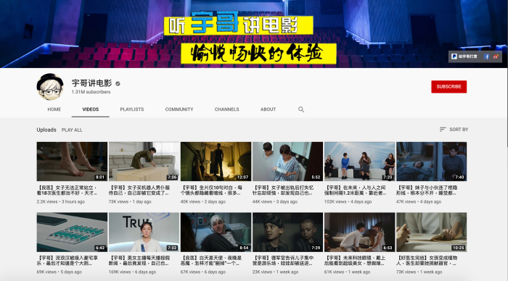Image resolution: width=508 pixels, height=281 pixels.
Task: Click the channel name 宇哥讲电影
Action: [91, 83]
